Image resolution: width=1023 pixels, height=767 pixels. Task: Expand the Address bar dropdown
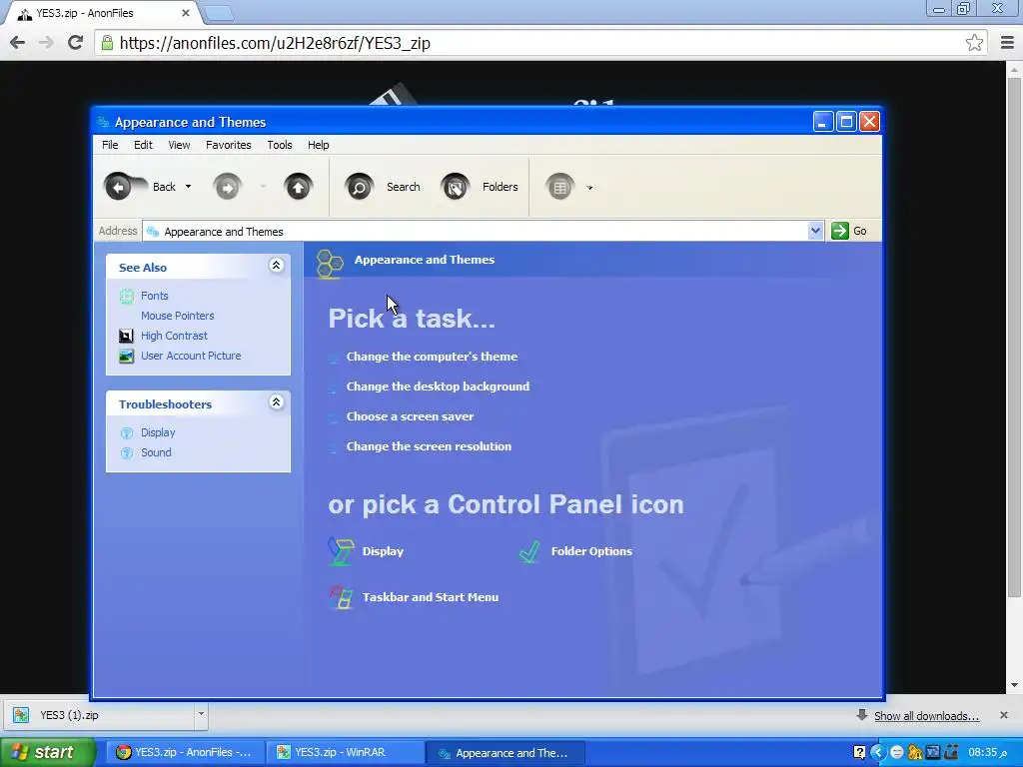815,231
